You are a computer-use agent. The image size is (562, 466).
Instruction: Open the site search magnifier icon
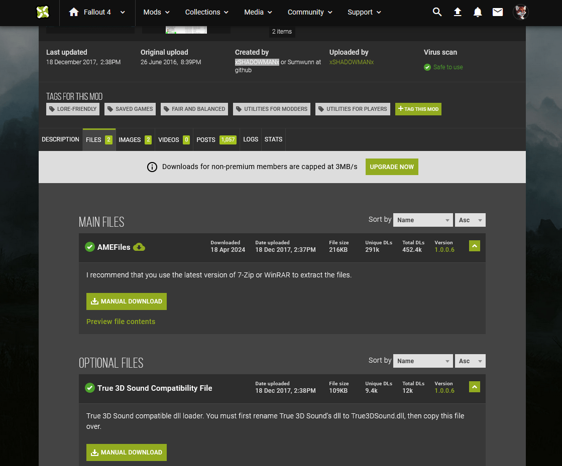[437, 12]
